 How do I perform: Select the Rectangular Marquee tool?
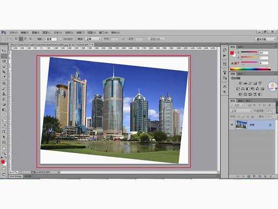4,55
